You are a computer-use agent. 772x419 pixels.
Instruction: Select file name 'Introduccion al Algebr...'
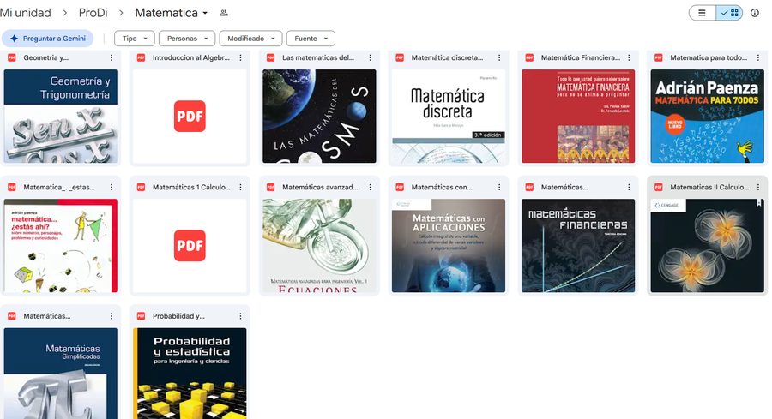(x=191, y=57)
